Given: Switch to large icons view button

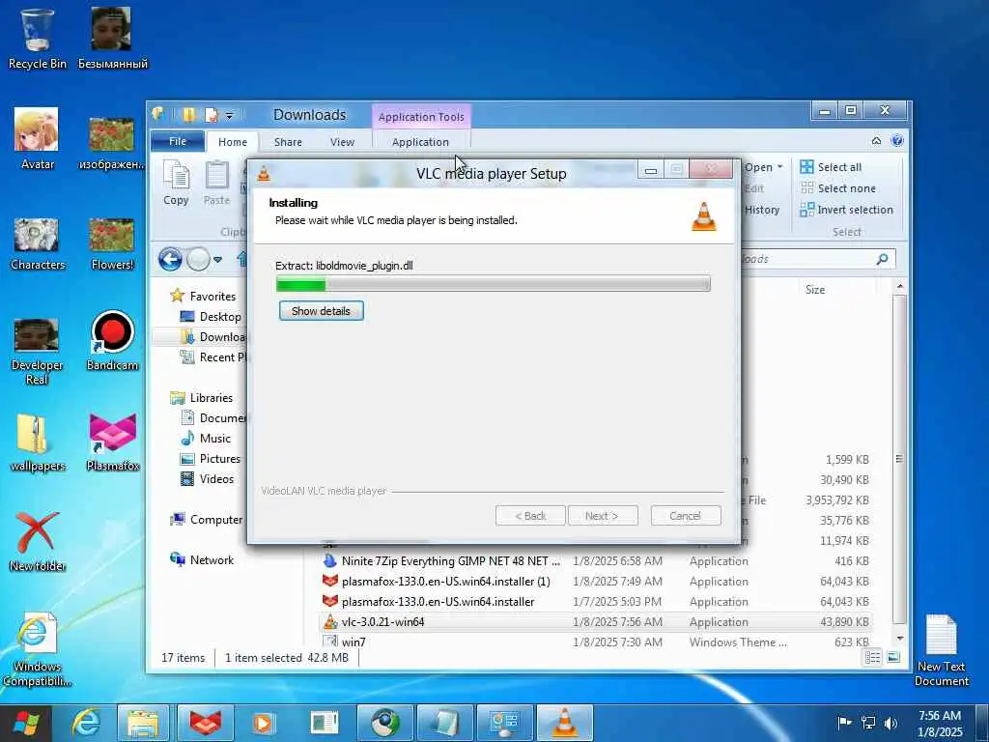Looking at the screenshot, I should [893, 658].
